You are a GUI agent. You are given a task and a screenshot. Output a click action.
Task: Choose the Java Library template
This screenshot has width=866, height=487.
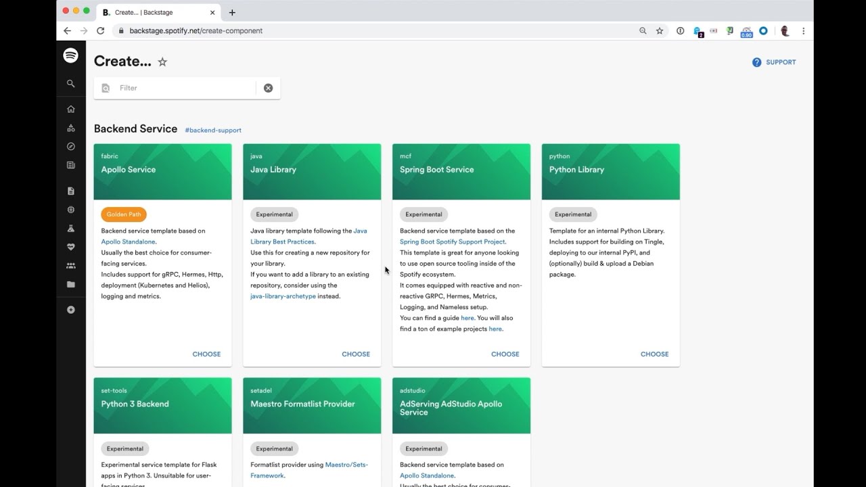pyautogui.click(x=356, y=354)
